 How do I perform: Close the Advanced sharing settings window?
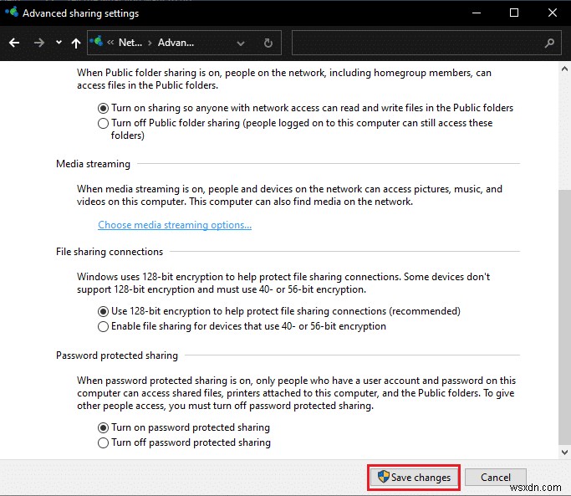(553, 13)
